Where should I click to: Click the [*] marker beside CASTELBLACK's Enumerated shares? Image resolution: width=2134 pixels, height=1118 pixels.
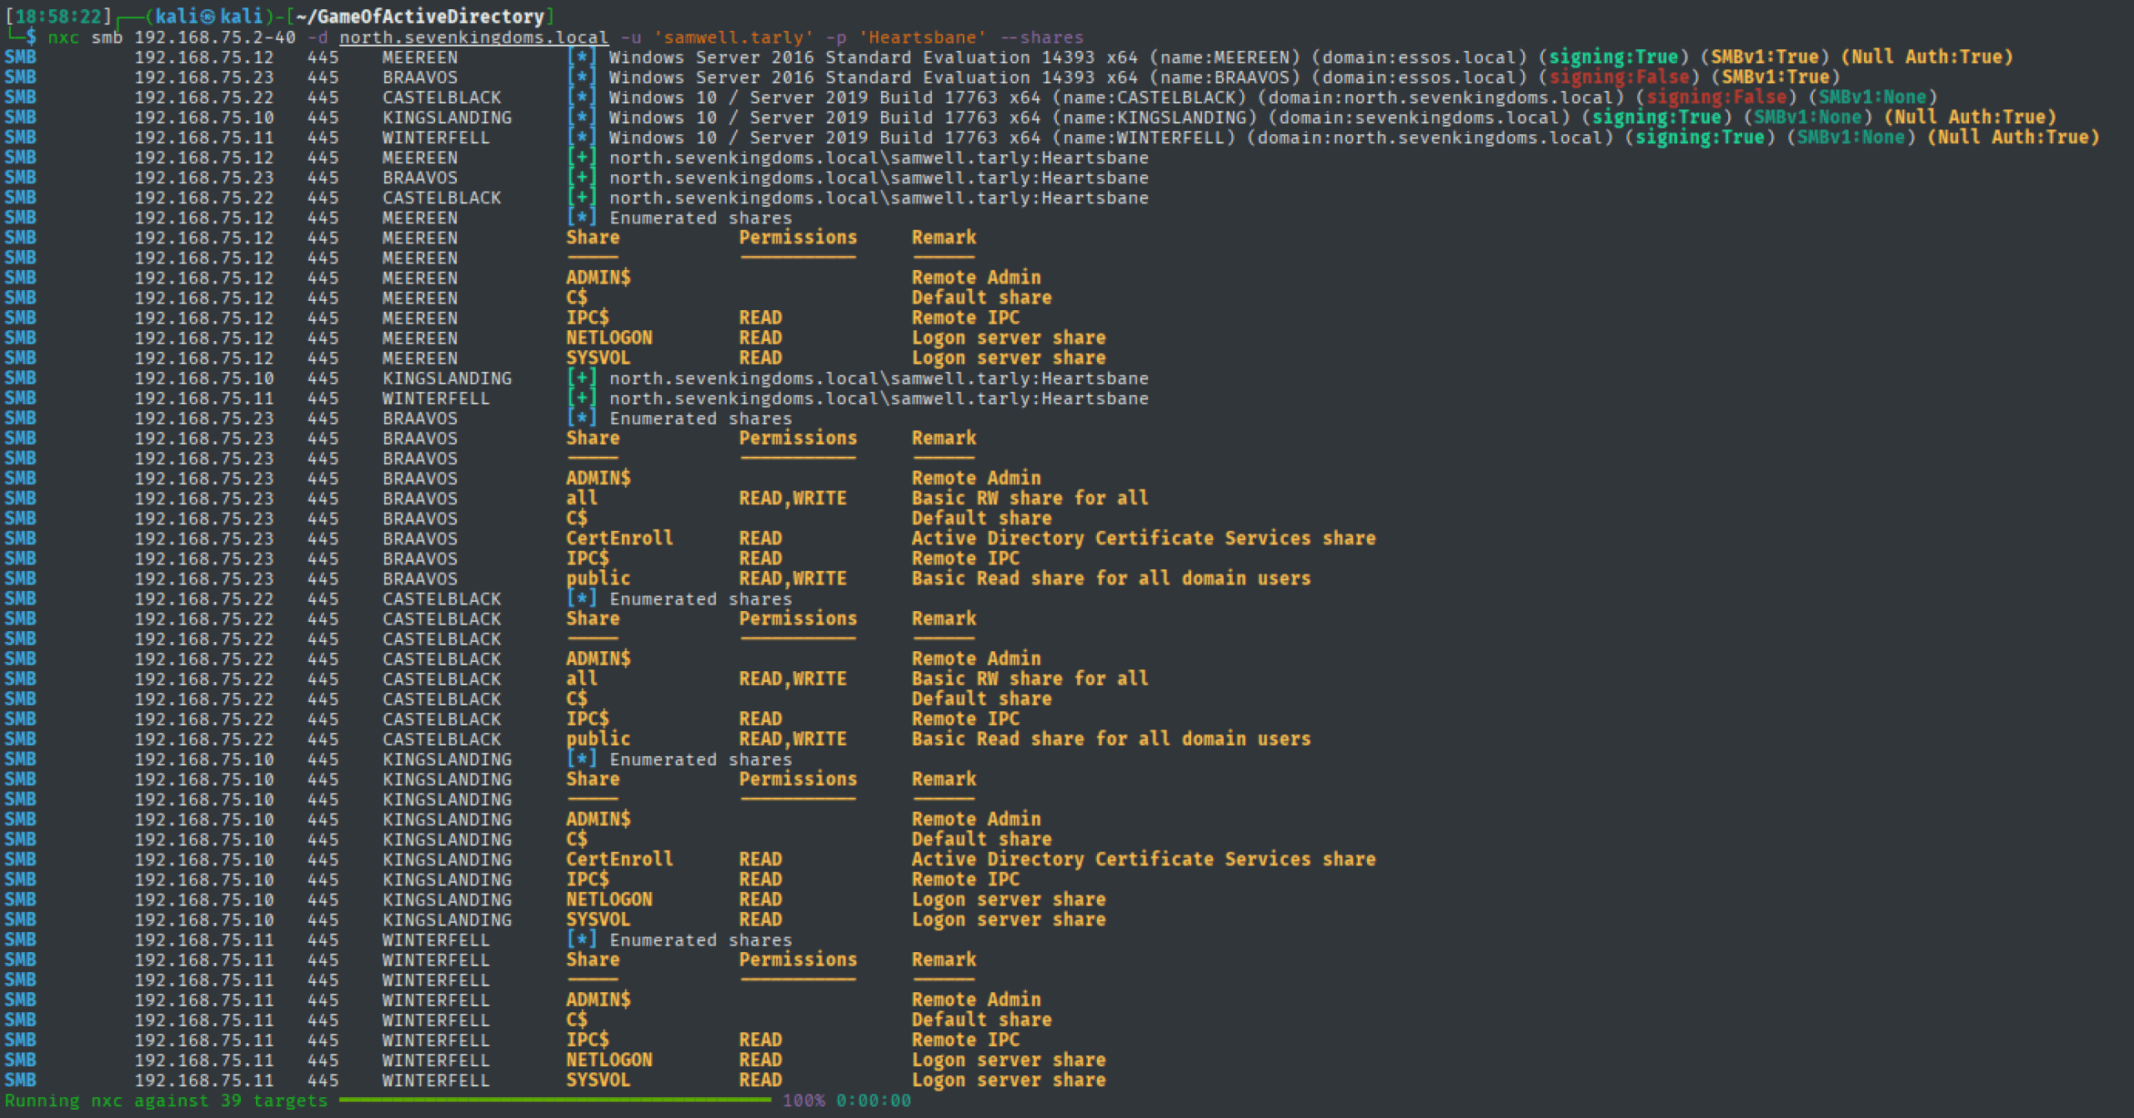click(x=582, y=599)
